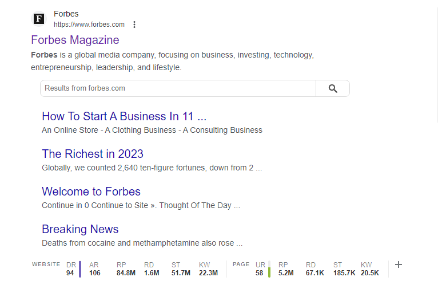Click the website ST value 51.7M

pos(181,273)
